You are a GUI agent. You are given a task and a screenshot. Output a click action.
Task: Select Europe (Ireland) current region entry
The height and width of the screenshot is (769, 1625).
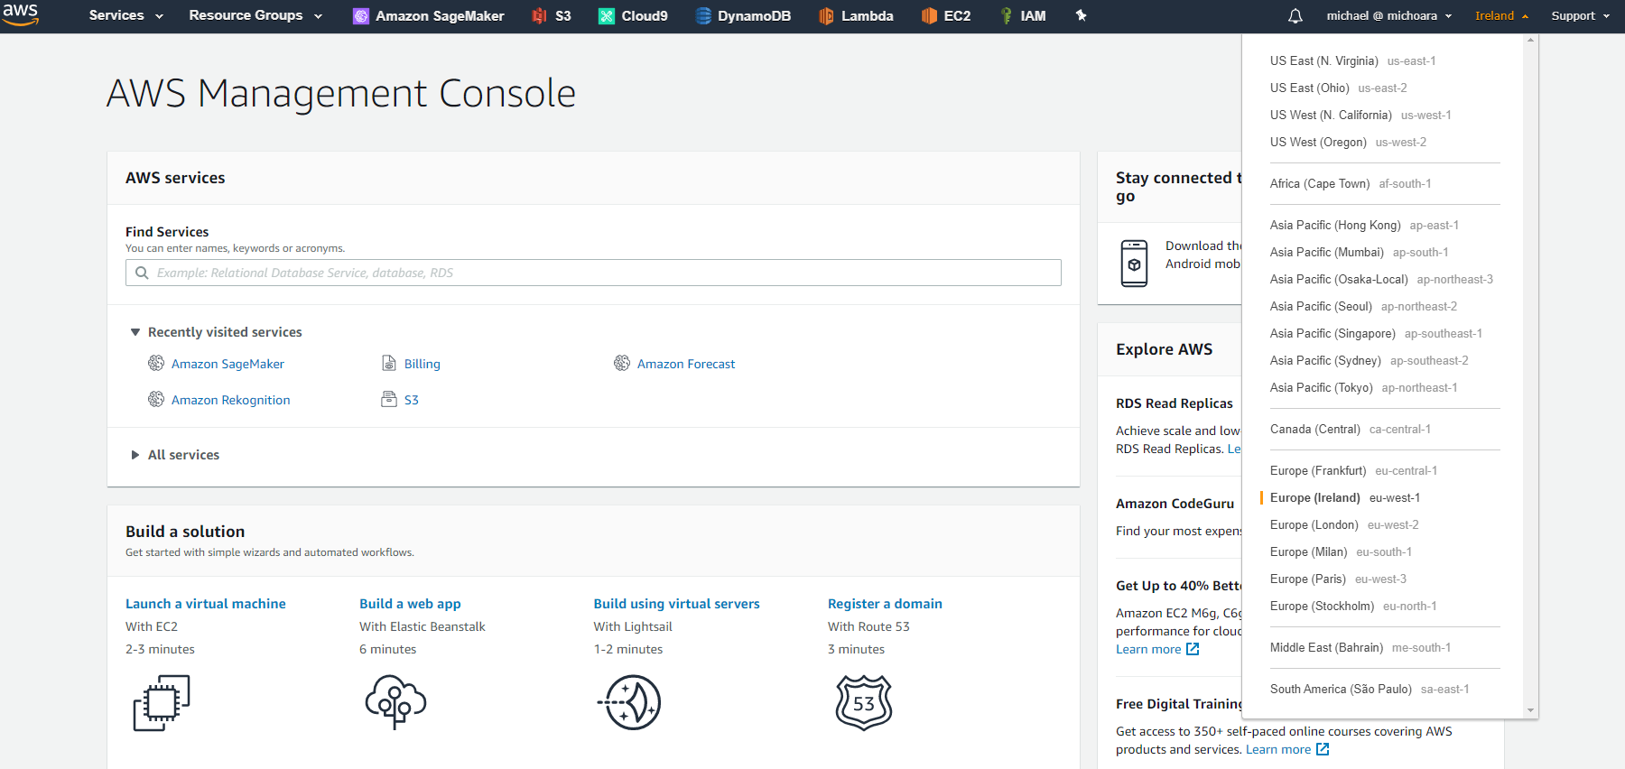pos(1344,497)
